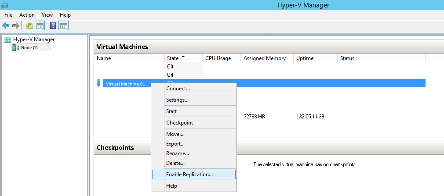Sort by the Status column header

pyautogui.click(x=382, y=58)
